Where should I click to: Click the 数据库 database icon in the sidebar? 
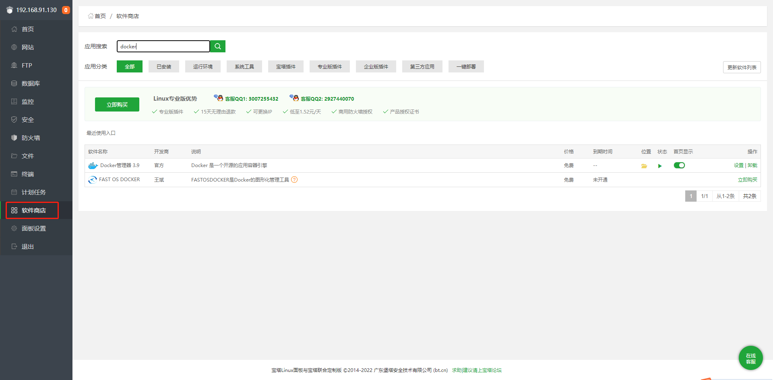(14, 83)
